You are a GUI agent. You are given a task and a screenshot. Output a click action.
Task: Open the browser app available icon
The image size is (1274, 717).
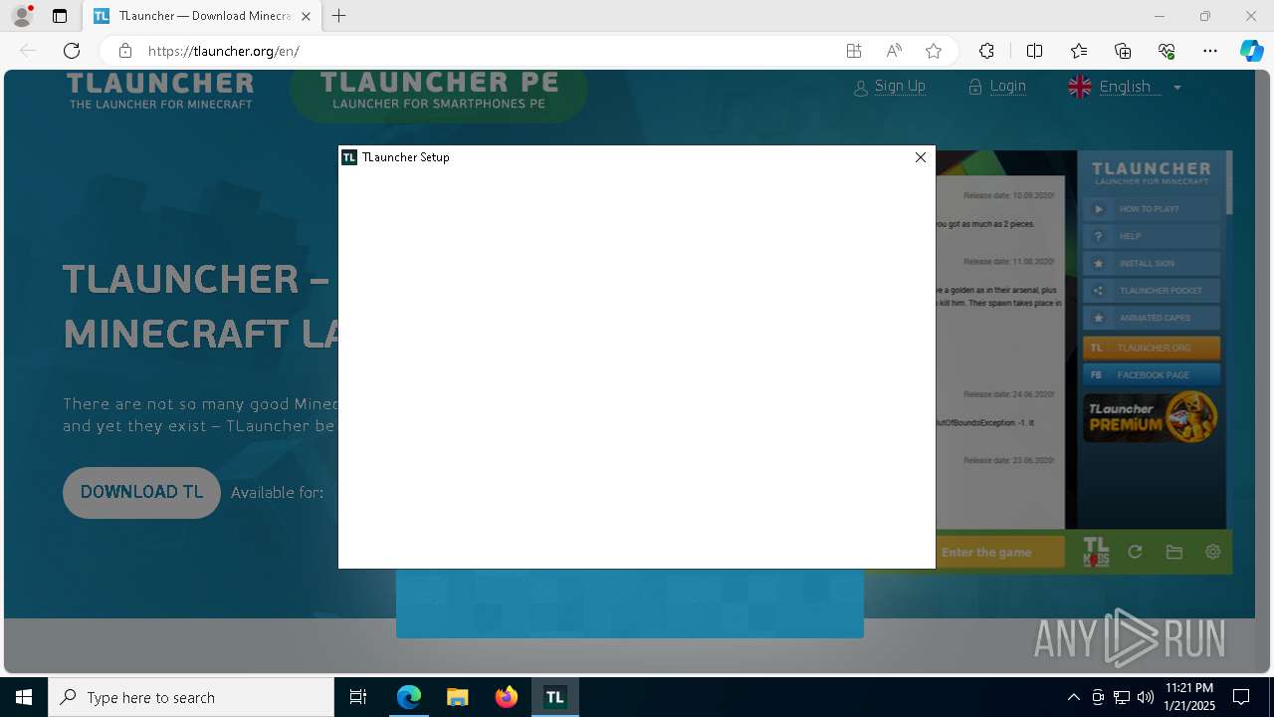854,51
